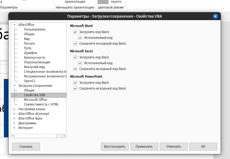
Task: Click the AlterOffice root tree label
Action: [x=26, y=25]
